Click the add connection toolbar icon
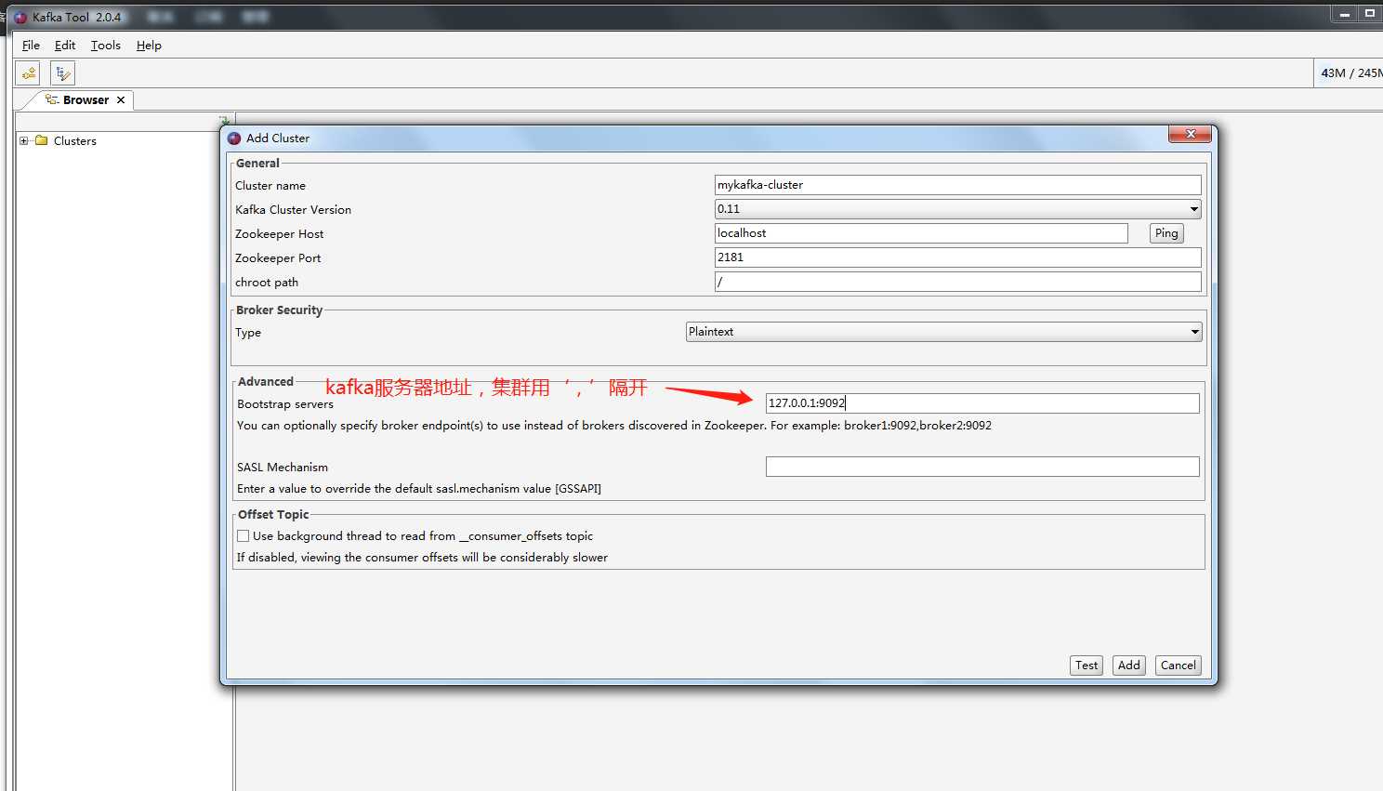The width and height of the screenshot is (1383, 791). (x=28, y=73)
